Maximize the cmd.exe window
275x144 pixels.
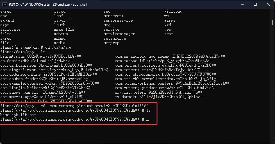(x=255, y=4)
